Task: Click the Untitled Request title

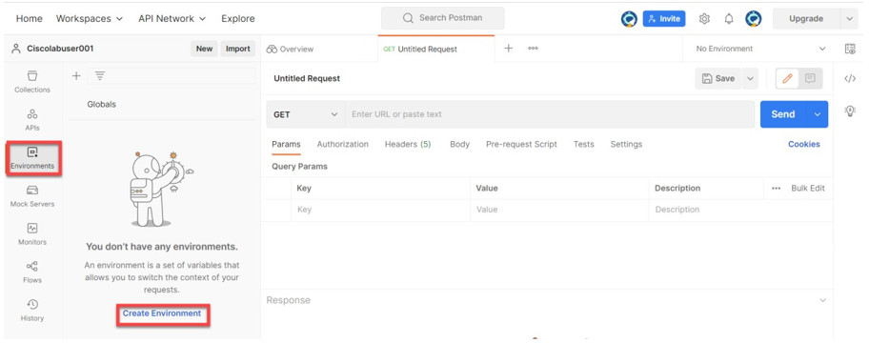Action: click(307, 79)
